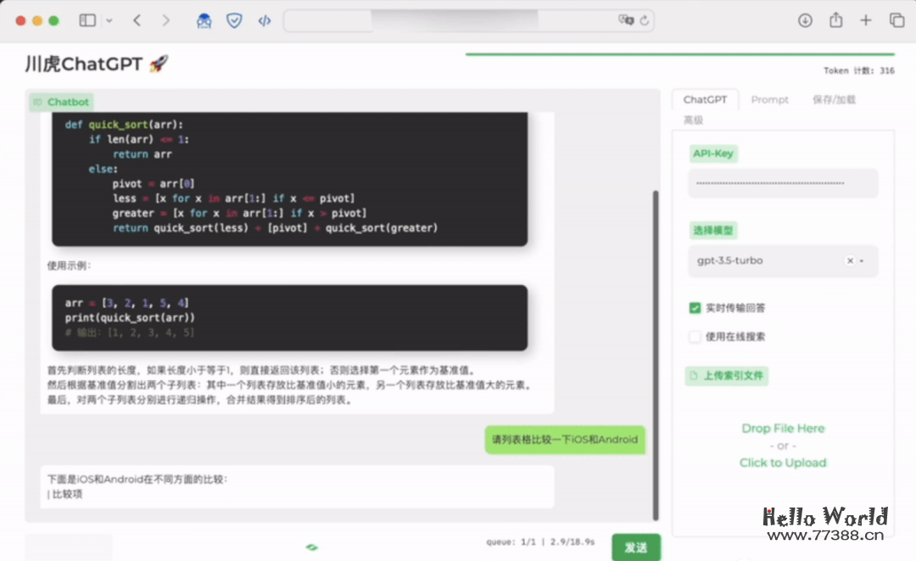Click the share icon in the toolbar

836,20
